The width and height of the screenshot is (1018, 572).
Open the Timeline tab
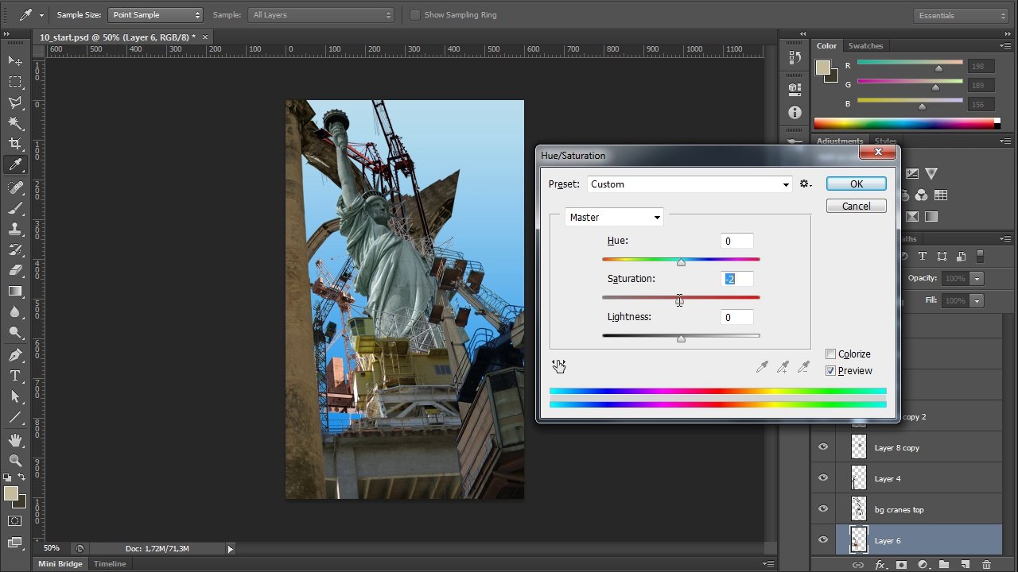click(110, 564)
